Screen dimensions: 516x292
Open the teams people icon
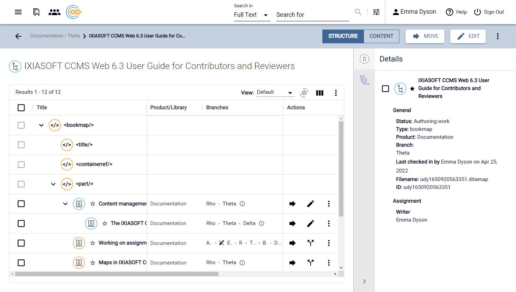click(x=54, y=12)
